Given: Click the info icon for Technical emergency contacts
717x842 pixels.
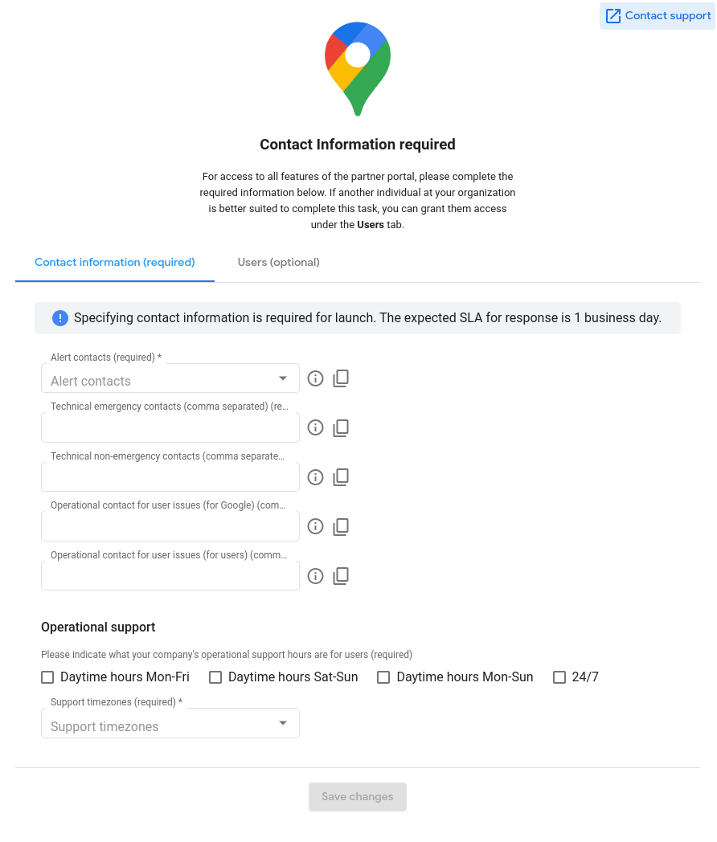Looking at the screenshot, I should (315, 427).
